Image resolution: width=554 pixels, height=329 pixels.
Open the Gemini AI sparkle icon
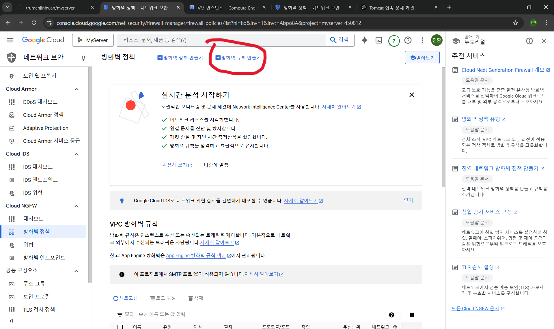365,40
